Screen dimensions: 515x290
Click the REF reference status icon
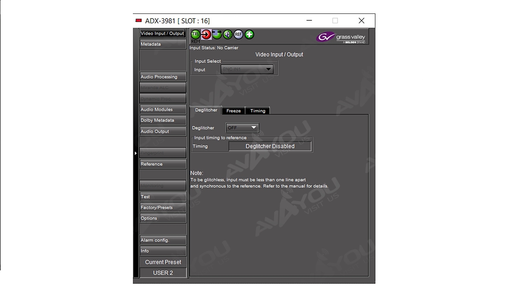pyautogui.click(x=238, y=34)
